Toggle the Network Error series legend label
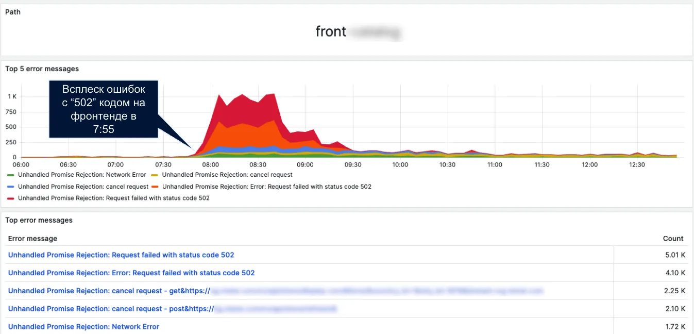 point(82,175)
